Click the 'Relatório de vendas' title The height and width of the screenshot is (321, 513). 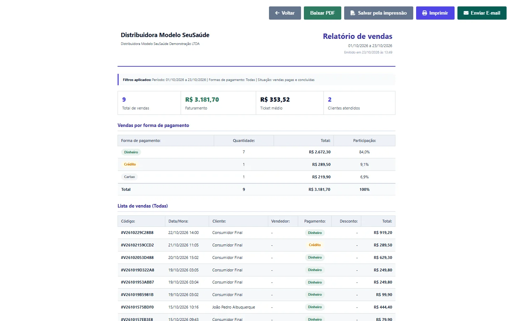pos(358,36)
